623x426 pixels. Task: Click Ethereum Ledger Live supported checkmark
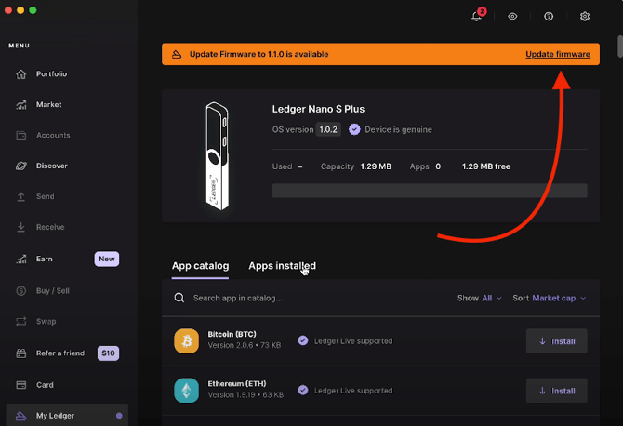point(303,391)
